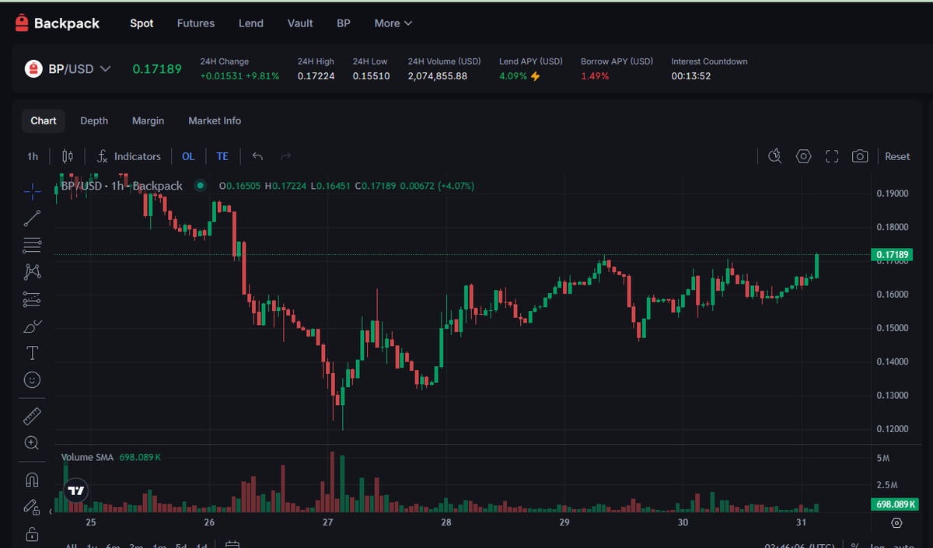
Task: Collapse the drawing toolbar arrow
Action: [51, 511]
